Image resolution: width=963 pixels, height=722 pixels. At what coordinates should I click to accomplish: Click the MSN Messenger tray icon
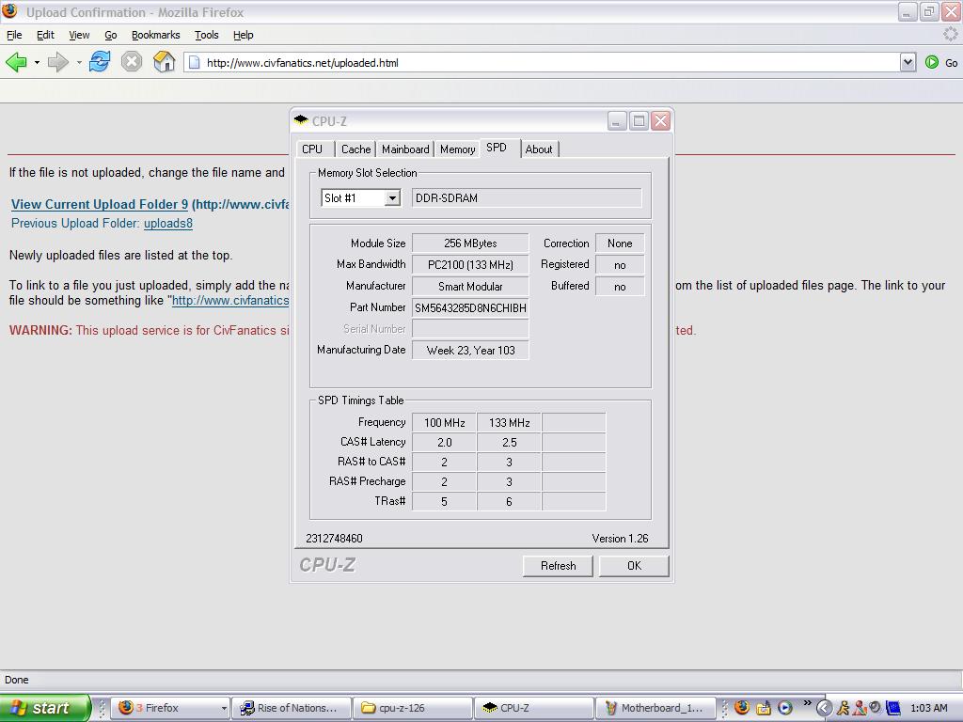860,708
